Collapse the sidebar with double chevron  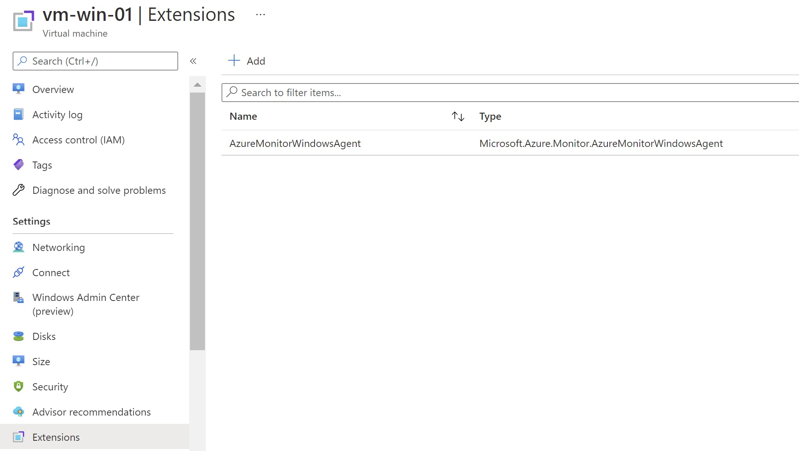[x=193, y=61]
